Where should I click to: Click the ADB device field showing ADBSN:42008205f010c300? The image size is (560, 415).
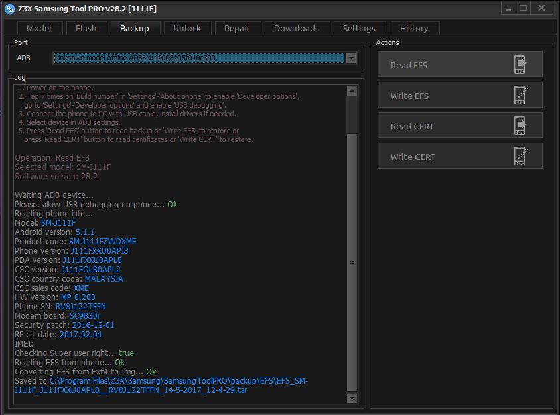pos(199,58)
